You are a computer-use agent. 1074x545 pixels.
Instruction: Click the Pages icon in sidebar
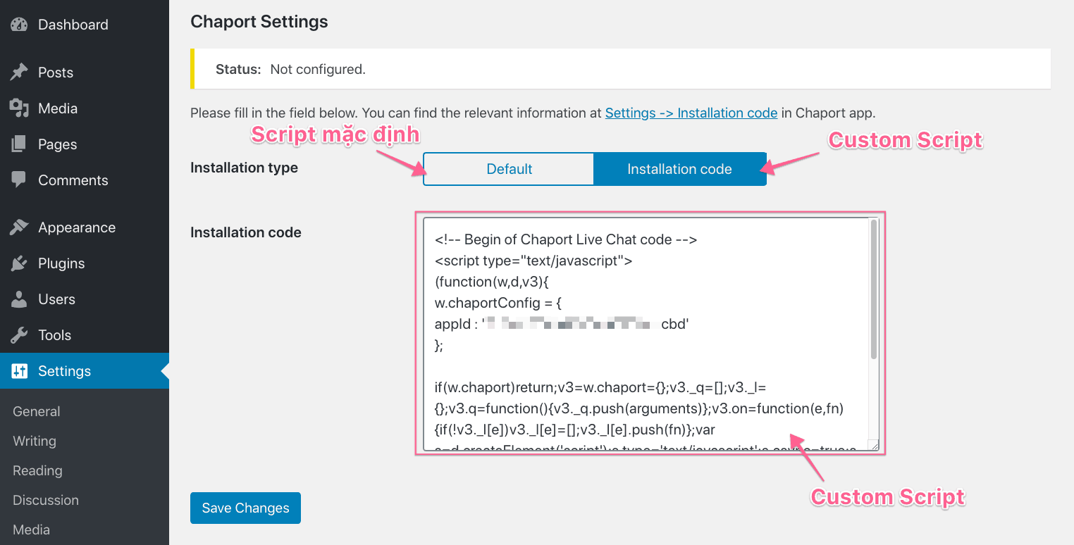coord(19,144)
